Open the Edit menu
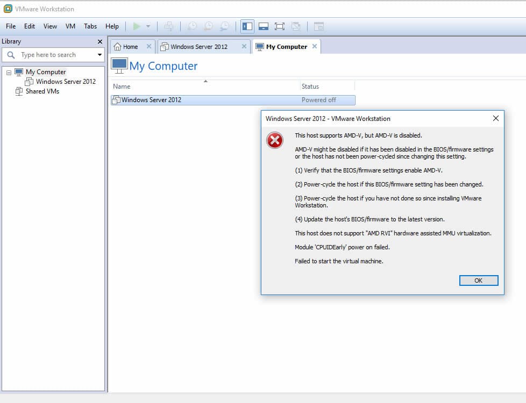 pyautogui.click(x=30, y=26)
